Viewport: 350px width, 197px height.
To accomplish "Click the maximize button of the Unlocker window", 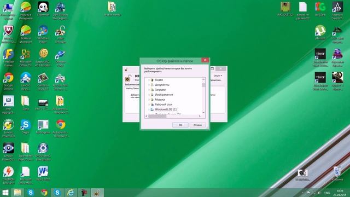I will point(212,68).
